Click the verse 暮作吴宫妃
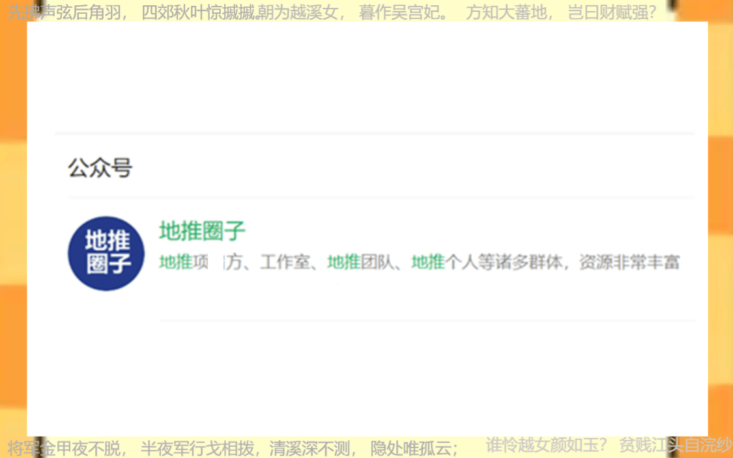Image resolution: width=733 pixels, height=458 pixels. click(399, 12)
